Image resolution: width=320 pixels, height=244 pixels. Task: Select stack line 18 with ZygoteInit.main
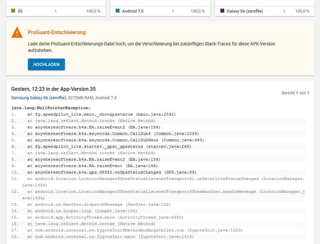tap(110, 237)
